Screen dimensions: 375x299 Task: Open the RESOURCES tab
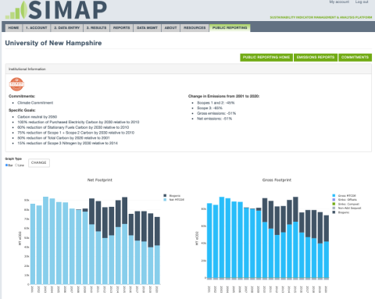[x=195, y=28]
